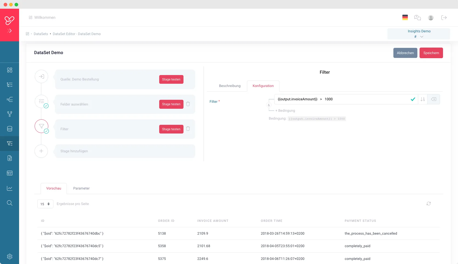Image resolution: width=458 pixels, height=264 pixels.
Task: Select the source stage circle icon
Action: (x=41, y=76)
